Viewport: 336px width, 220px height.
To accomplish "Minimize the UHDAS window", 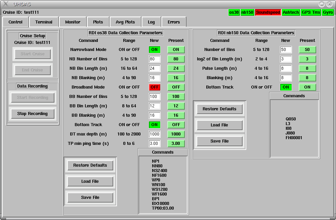I will click(322, 4).
